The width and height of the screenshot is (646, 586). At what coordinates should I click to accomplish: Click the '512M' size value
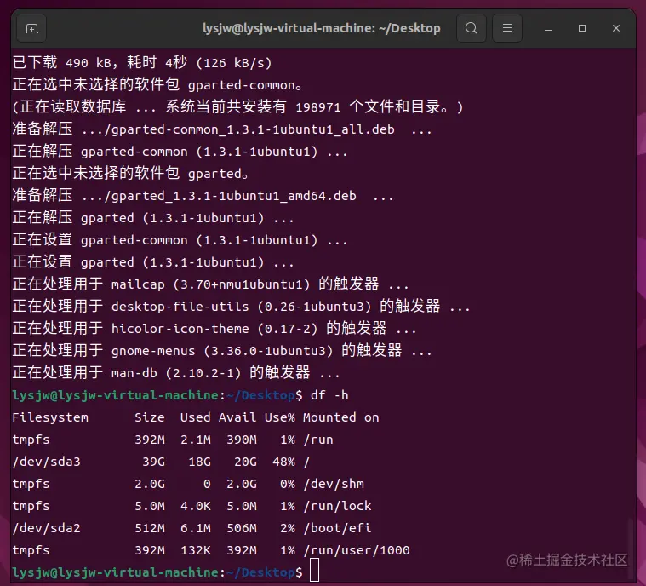coord(150,528)
